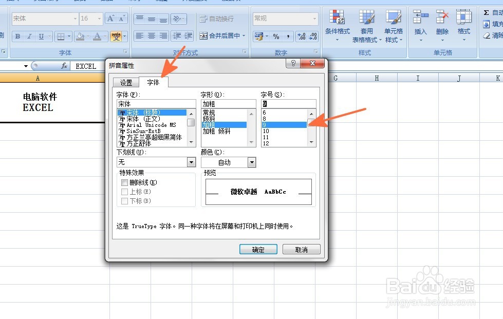
Task: Click the size list scrollbar up arrow
Action: pyautogui.click(x=311, y=114)
